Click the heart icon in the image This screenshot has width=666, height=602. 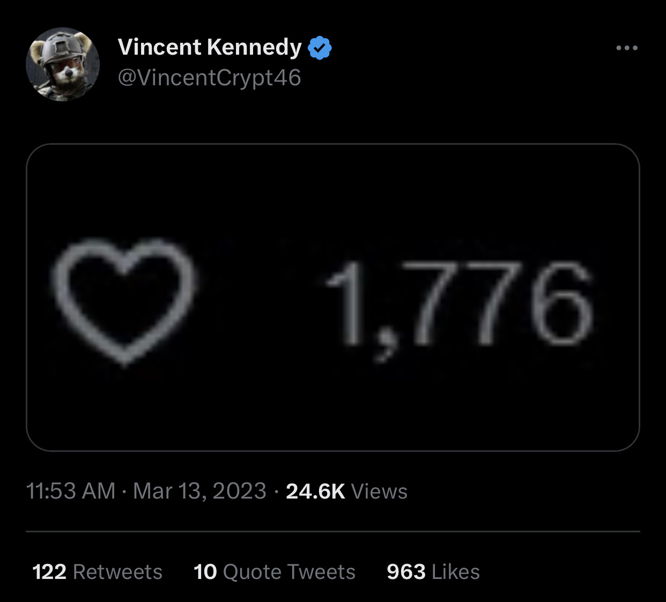point(124,301)
